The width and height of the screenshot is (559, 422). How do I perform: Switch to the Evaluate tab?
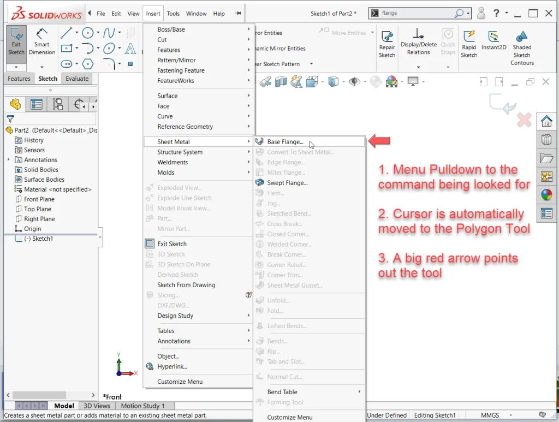(77, 79)
